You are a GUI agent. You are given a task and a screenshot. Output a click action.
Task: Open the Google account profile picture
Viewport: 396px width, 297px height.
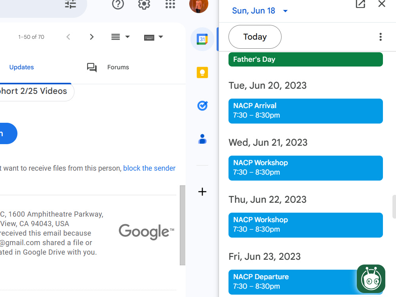(199, 5)
